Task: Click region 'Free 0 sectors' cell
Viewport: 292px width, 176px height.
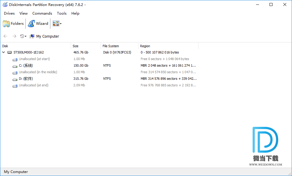Action: [165, 59]
